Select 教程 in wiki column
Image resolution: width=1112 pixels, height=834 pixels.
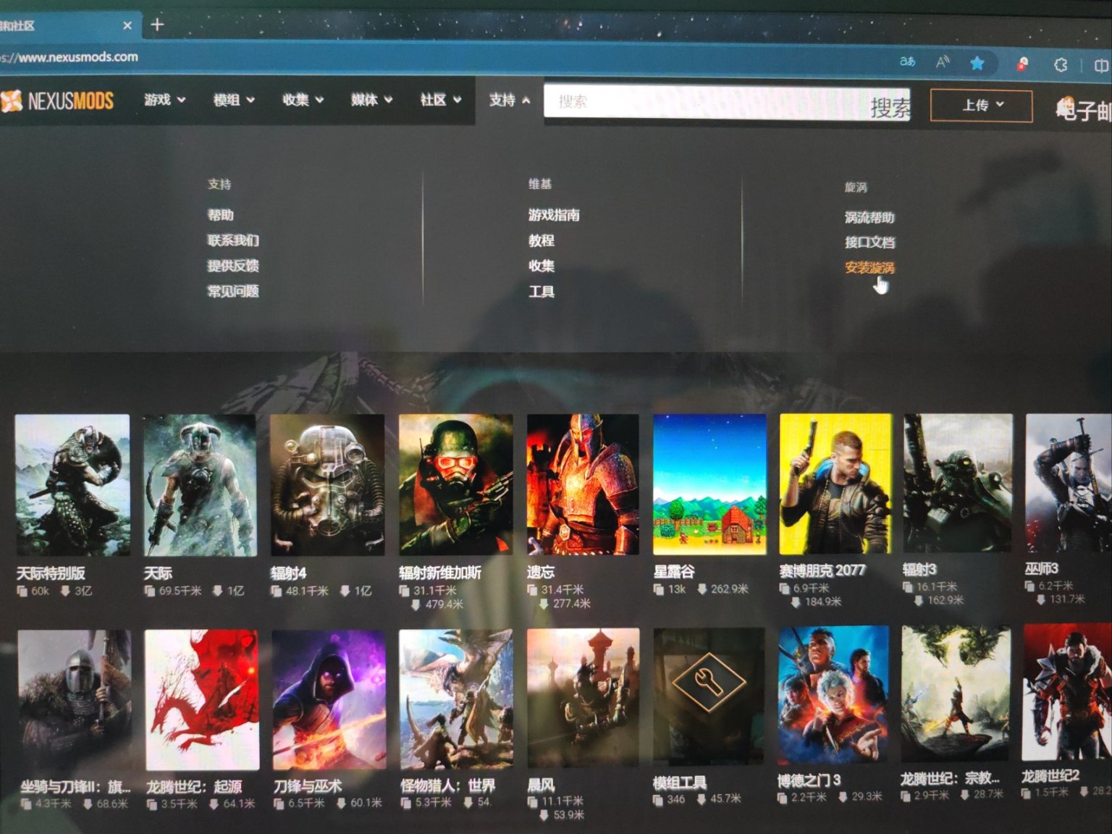click(x=541, y=240)
